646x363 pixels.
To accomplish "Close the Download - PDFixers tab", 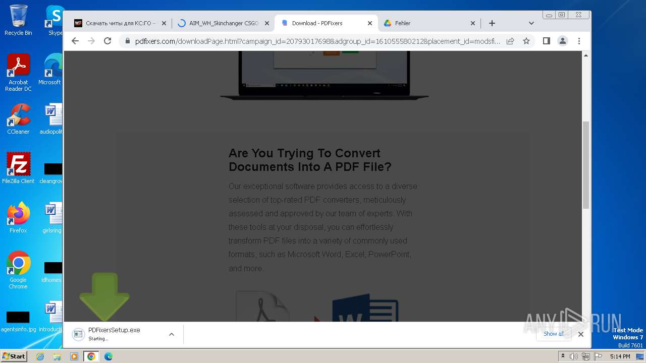I will (x=370, y=23).
